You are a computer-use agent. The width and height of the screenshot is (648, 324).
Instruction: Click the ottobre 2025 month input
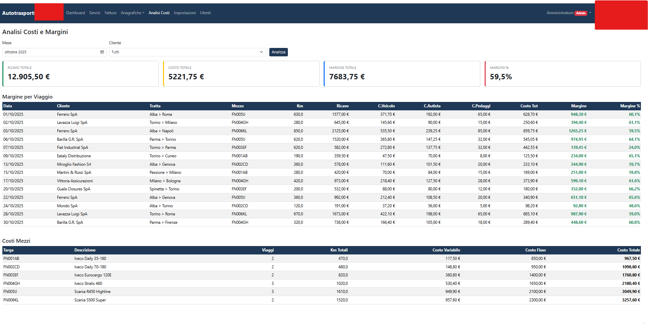tap(51, 52)
